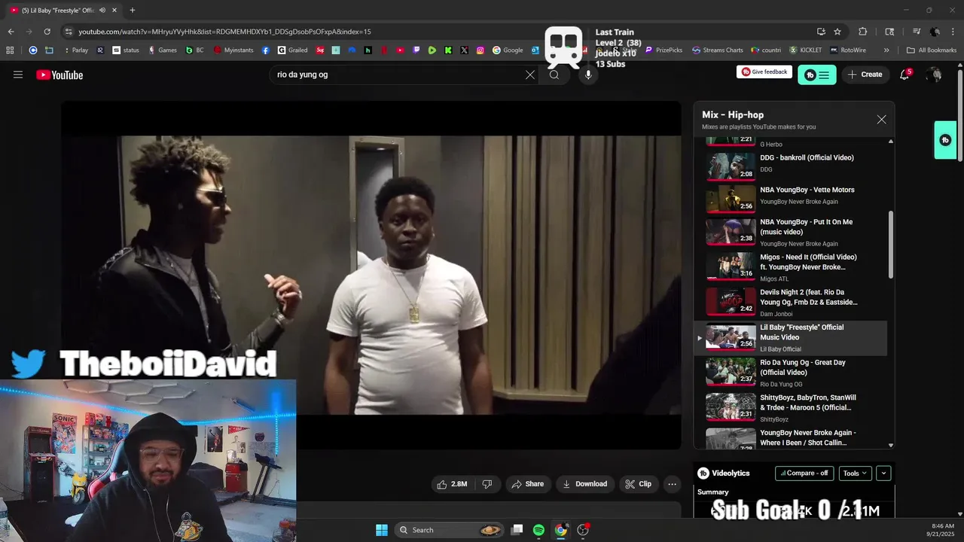Open the Windows Start menu
This screenshot has width=964, height=542.
pos(381,530)
